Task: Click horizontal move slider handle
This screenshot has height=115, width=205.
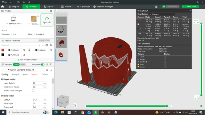Action: (x=167, y=106)
